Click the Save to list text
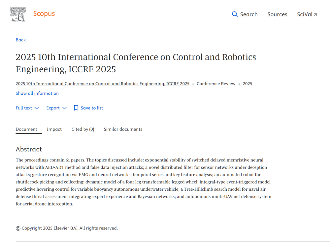The image size is (330, 242). click(x=92, y=108)
